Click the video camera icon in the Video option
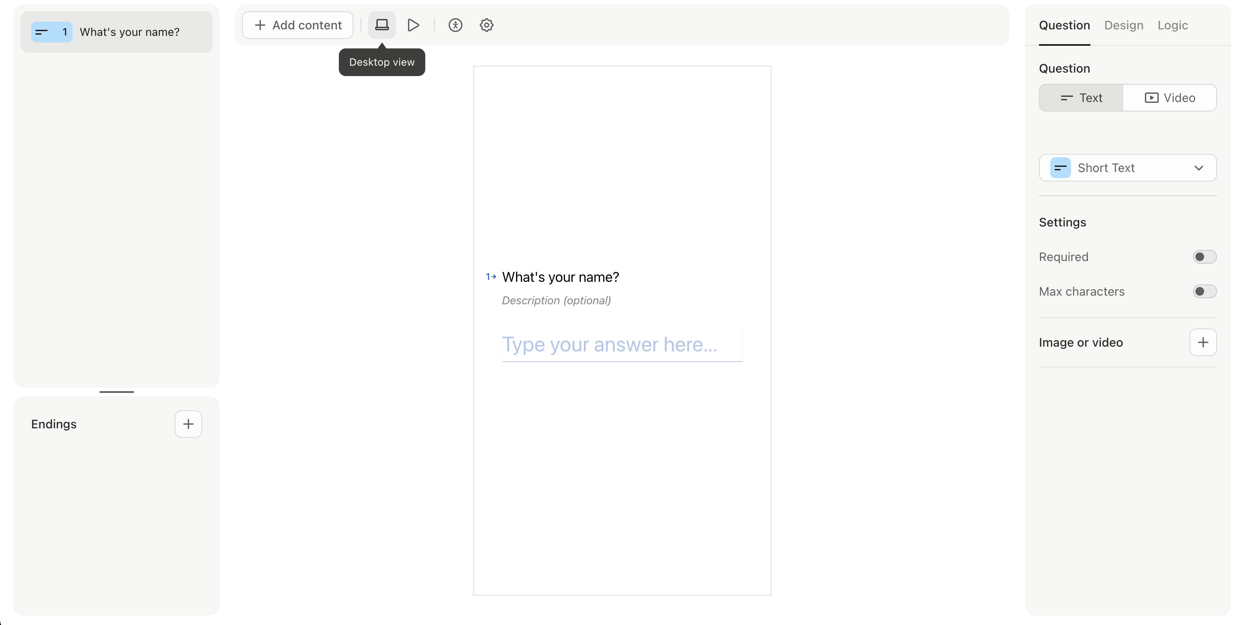Screen dimensions: 1243x625 coord(1152,98)
